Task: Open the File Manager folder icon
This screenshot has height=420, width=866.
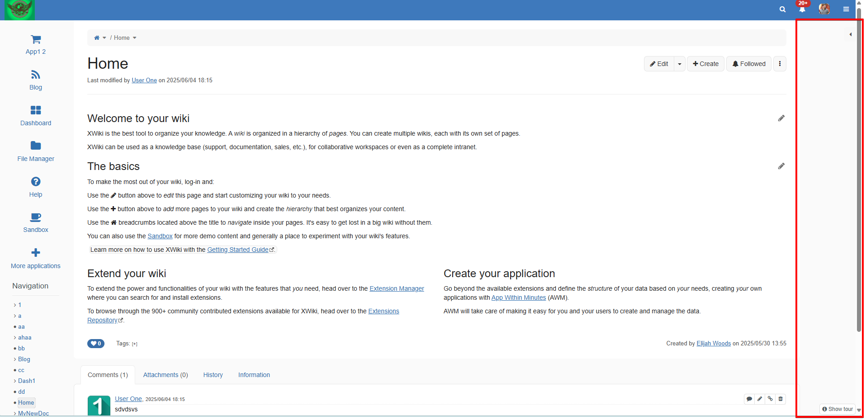Action: [36, 146]
